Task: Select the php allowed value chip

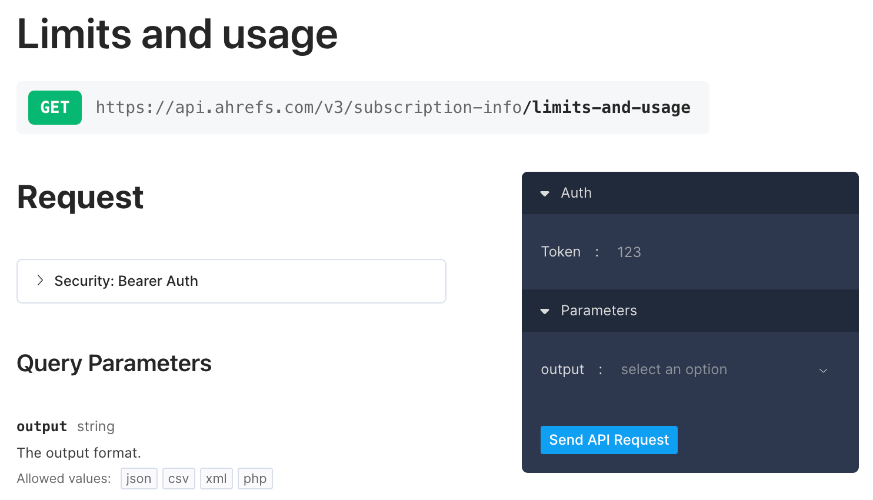Action: pos(255,478)
